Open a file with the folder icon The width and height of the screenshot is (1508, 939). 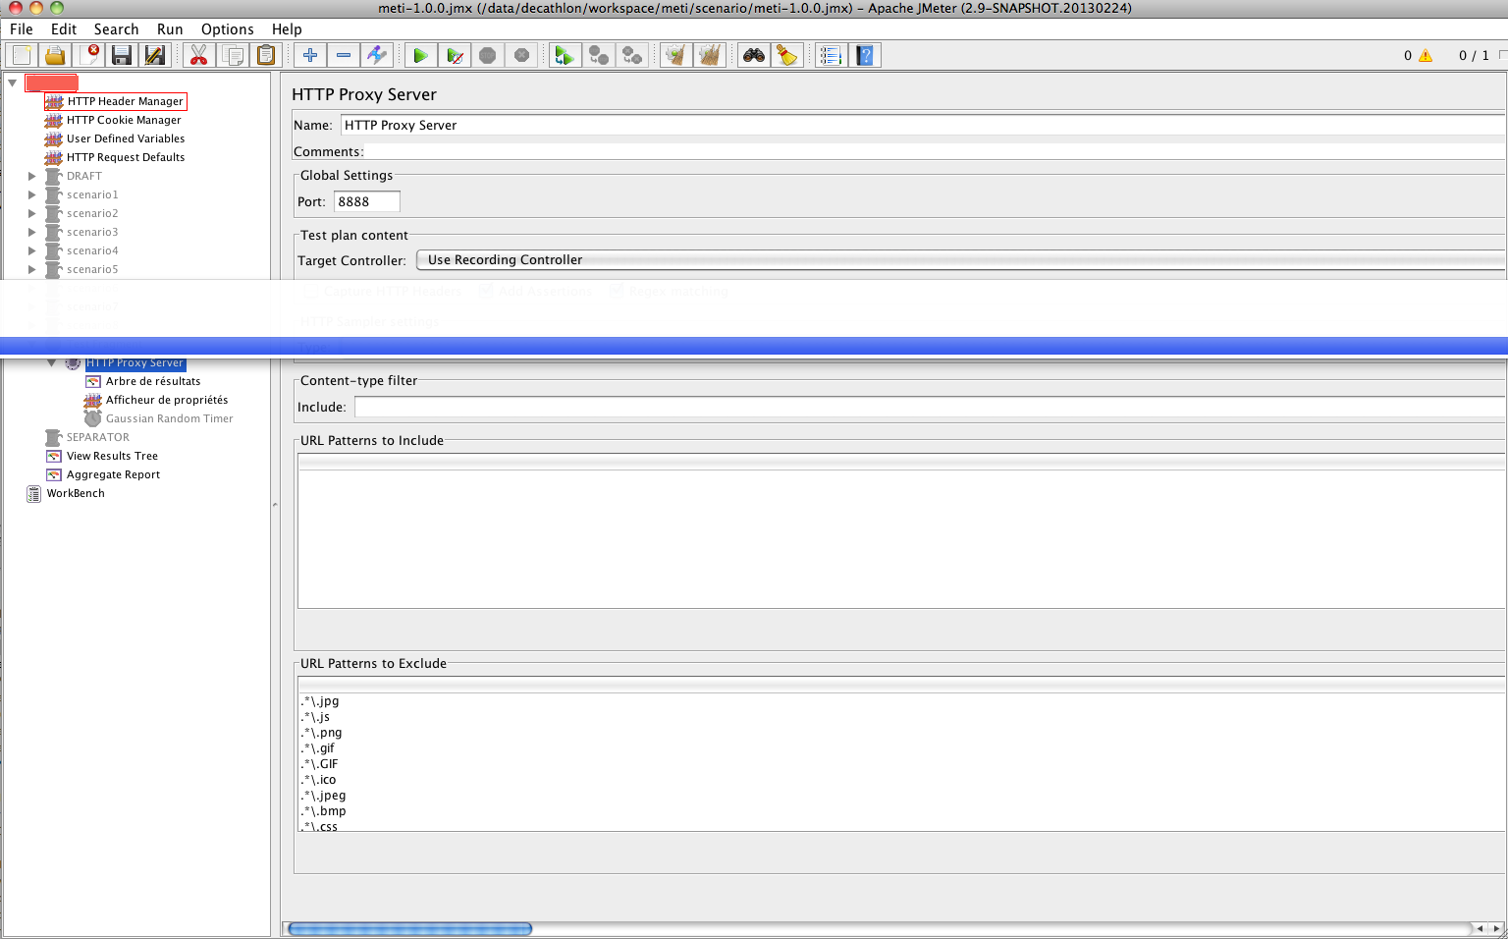tap(55, 55)
